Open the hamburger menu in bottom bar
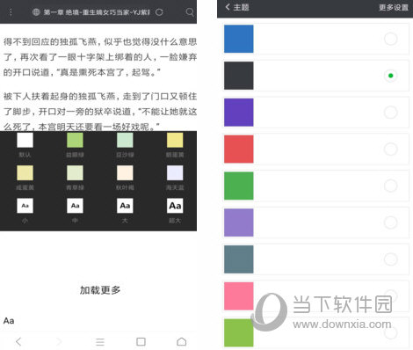 pyautogui.click(x=100, y=342)
